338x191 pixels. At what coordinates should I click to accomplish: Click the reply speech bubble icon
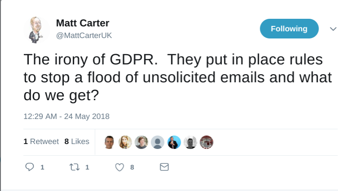pos(30,167)
